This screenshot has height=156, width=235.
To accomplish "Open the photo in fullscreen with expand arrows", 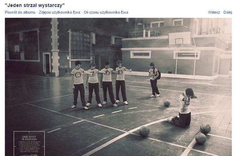I will point(225,25).
